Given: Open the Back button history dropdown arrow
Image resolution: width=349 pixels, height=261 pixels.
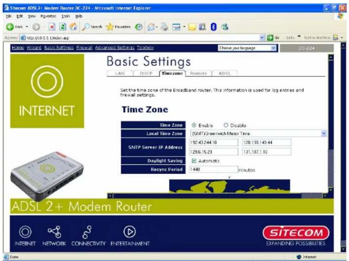Looking at the screenshot, I should [27, 27].
